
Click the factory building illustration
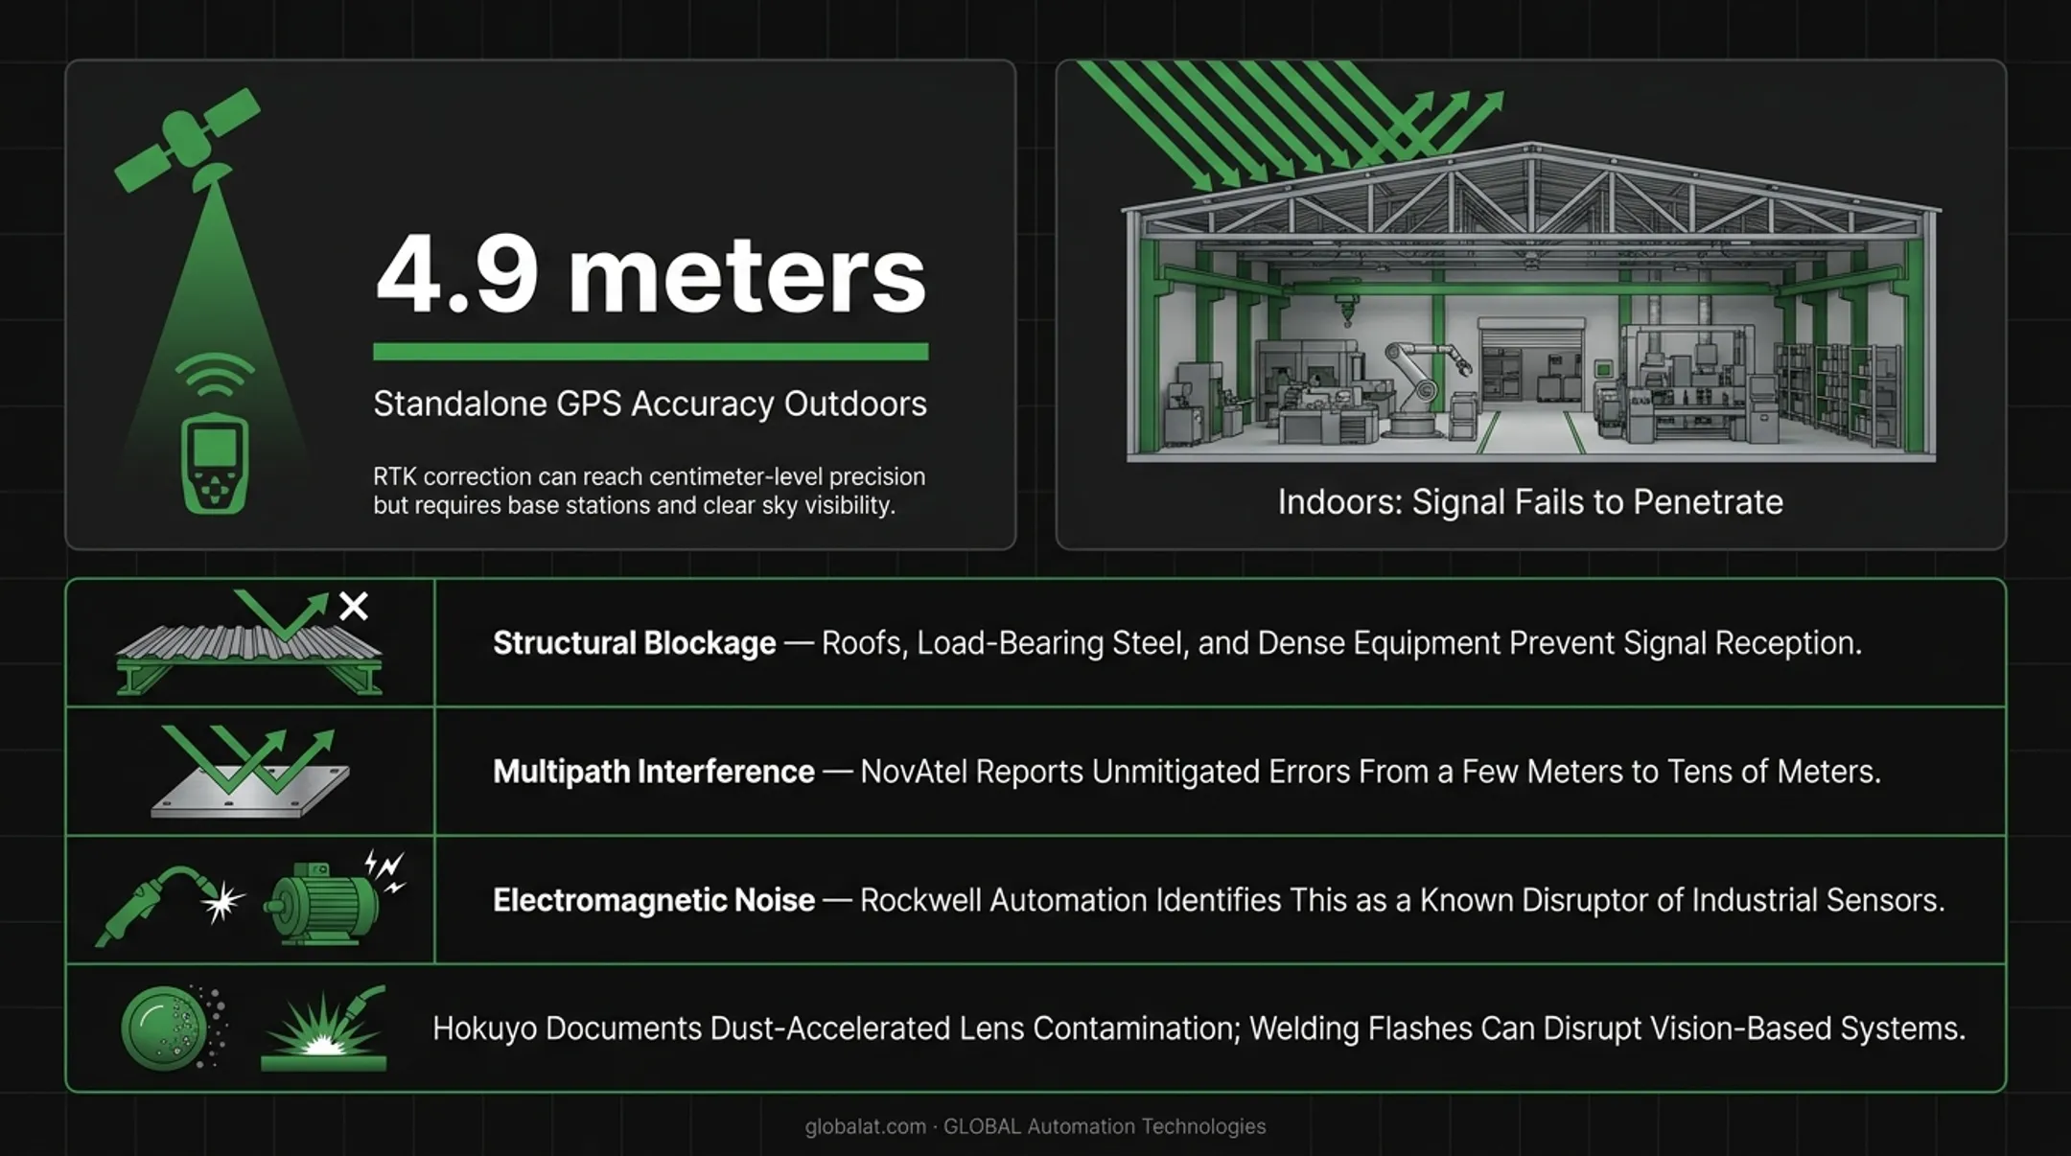click(1530, 302)
